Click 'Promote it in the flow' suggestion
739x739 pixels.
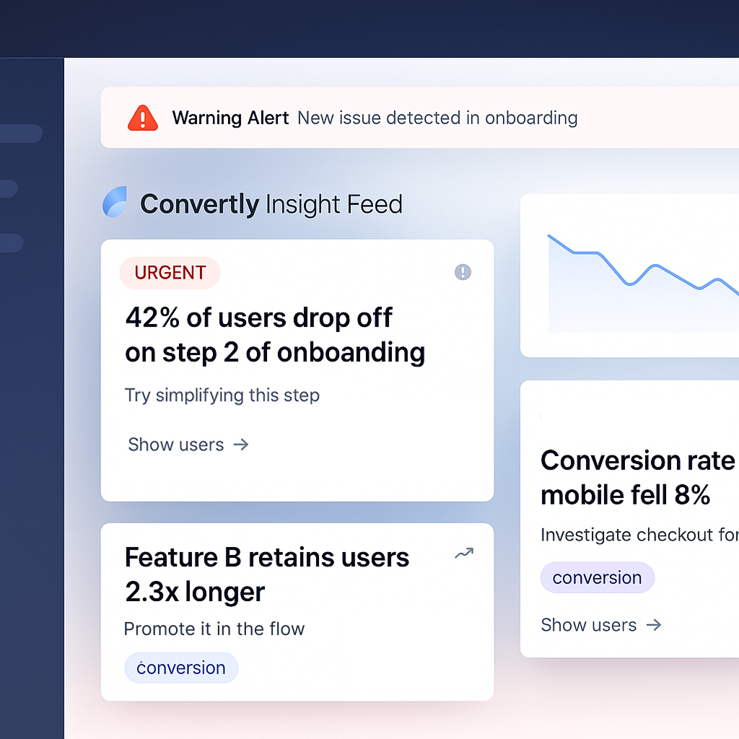tap(214, 629)
